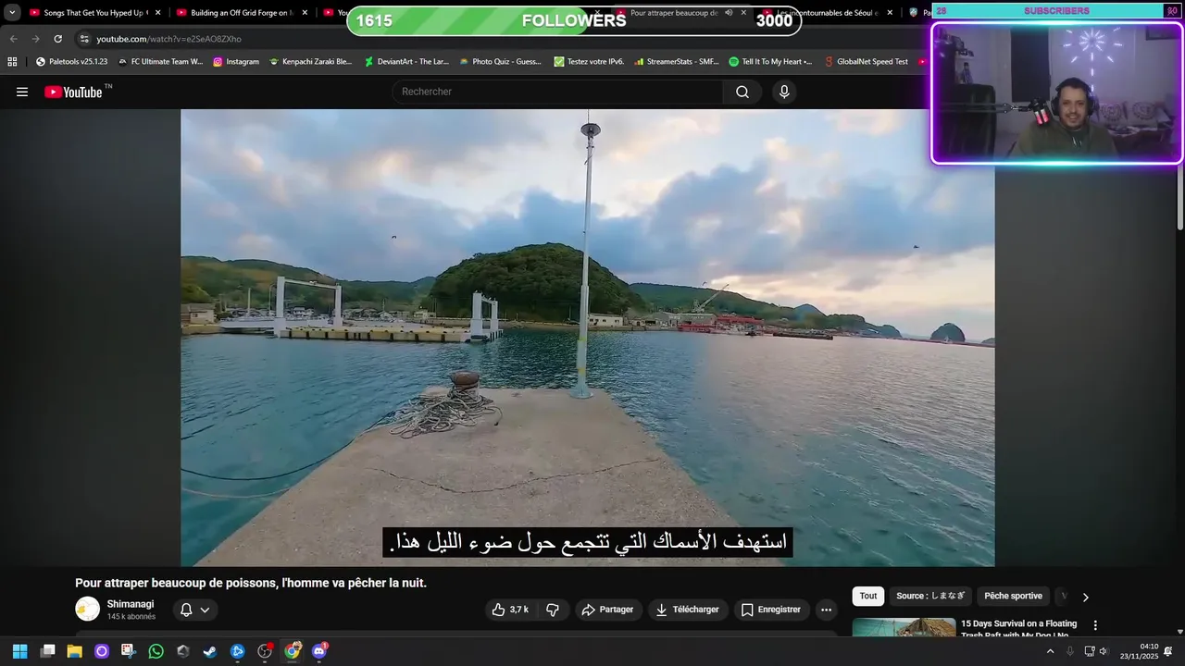
Task: Open the DeviantArt bookmark
Action: [406, 62]
